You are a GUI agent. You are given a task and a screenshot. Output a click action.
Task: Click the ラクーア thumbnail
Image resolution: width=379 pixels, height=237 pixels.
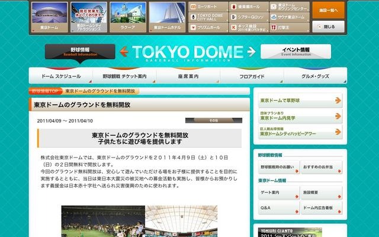pos(128,17)
